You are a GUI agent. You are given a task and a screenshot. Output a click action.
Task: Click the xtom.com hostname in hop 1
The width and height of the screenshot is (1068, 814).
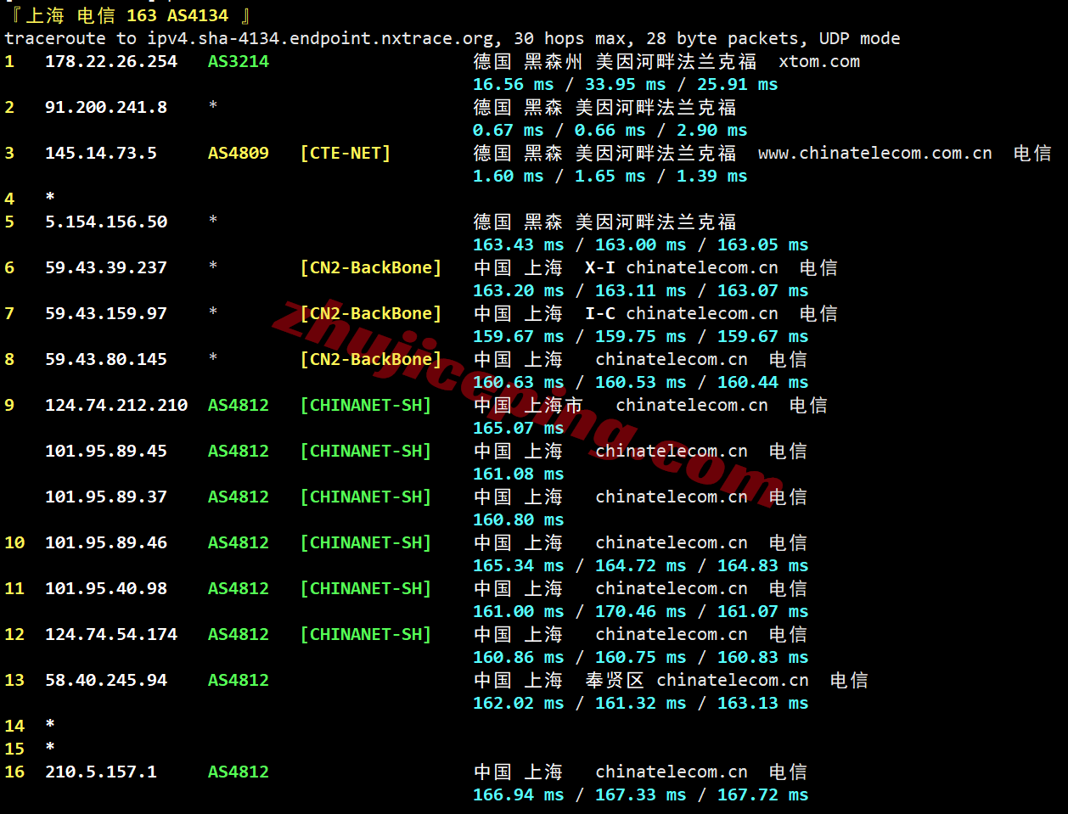tap(819, 62)
